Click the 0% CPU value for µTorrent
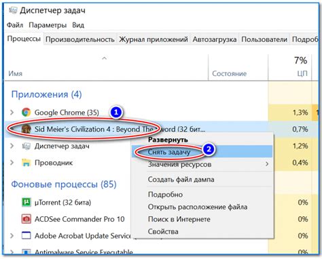 (x=303, y=202)
